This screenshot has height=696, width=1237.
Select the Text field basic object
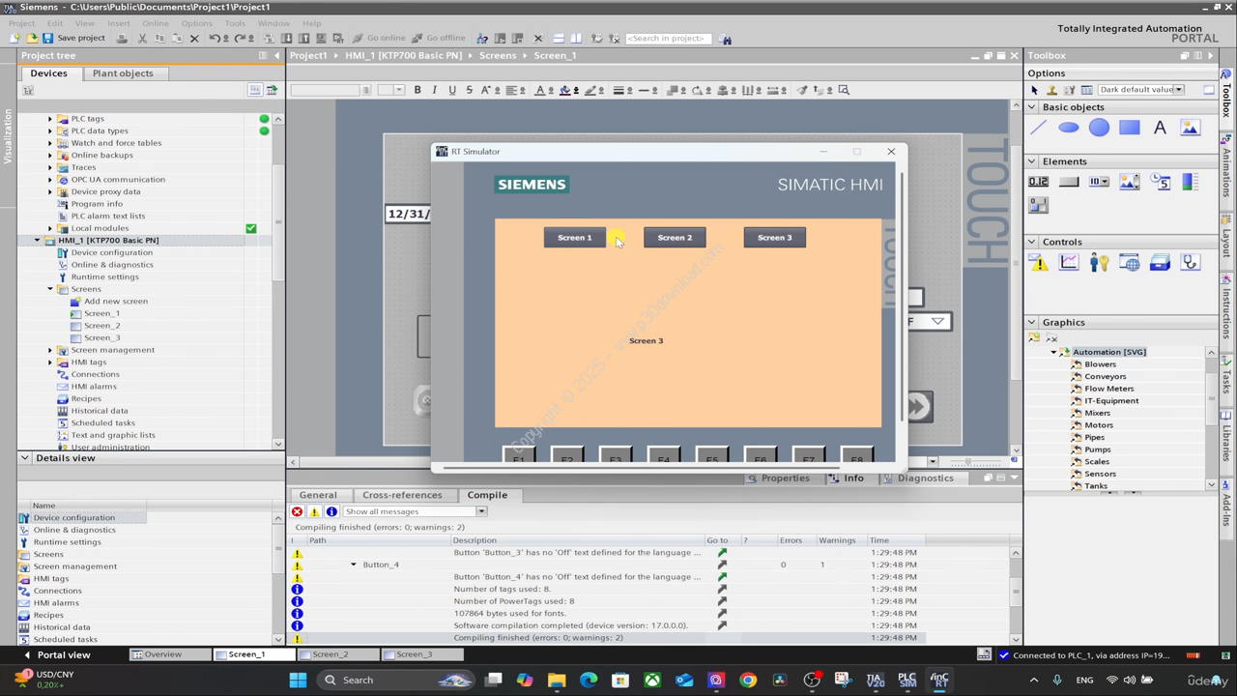click(1160, 128)
